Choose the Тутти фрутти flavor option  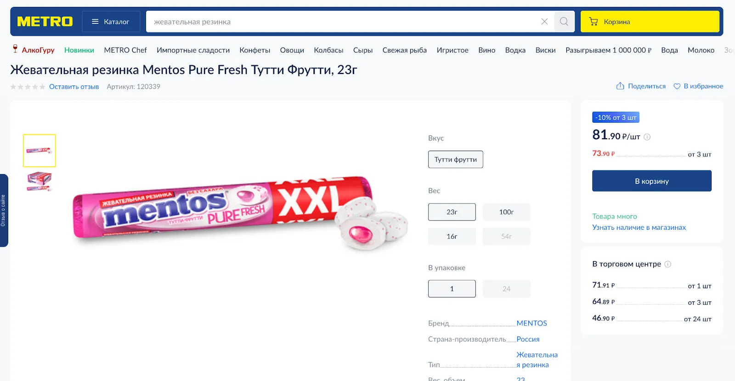[x=455, y=159]
